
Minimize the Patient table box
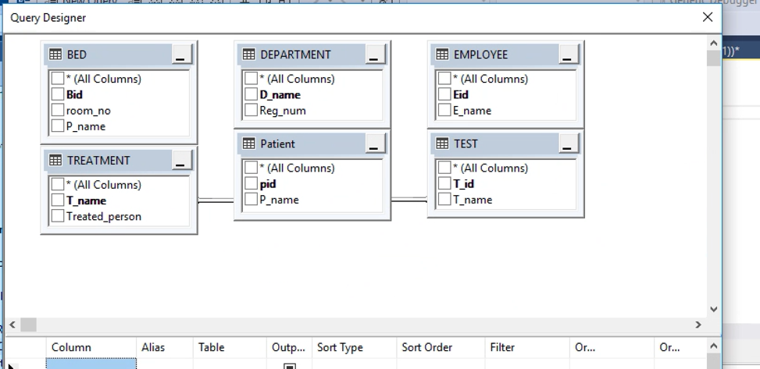pyautogui.click(x=375, y=144)
